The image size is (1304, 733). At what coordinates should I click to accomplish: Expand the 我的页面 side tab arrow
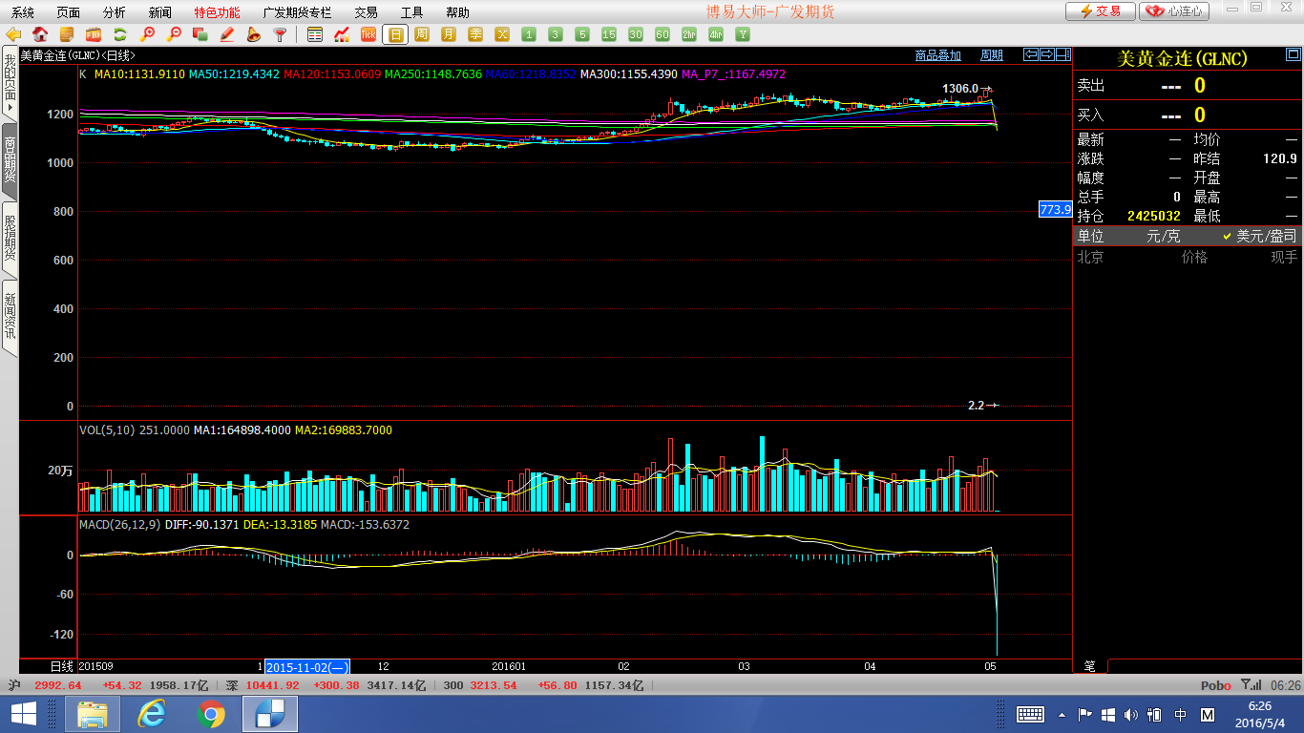pyautogui.click(x=10, y=108)
